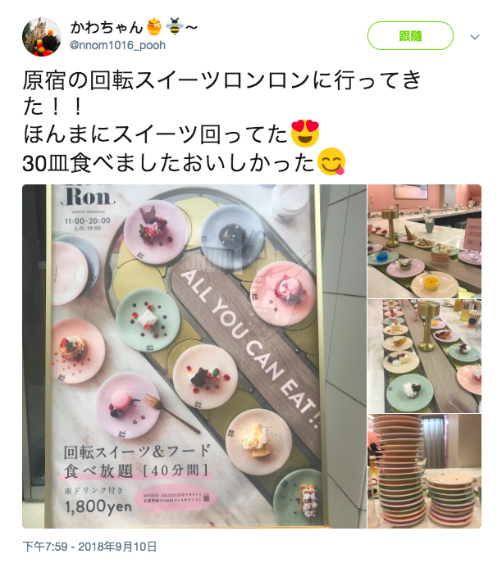This screenshot has width=502, height=563.
Task: Click the QR code on the poster
Action: pyautogui.click(x=206, y=498)
